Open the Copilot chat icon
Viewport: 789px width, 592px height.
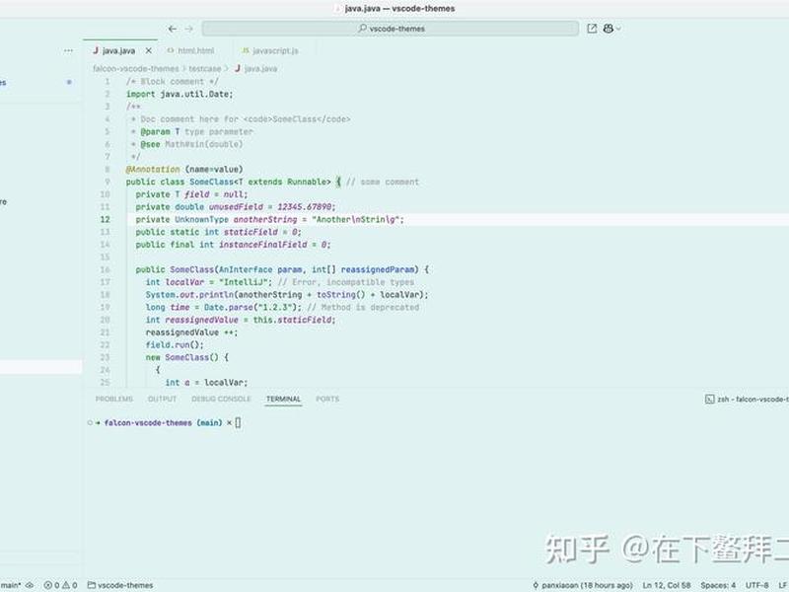tap(609, 29)
